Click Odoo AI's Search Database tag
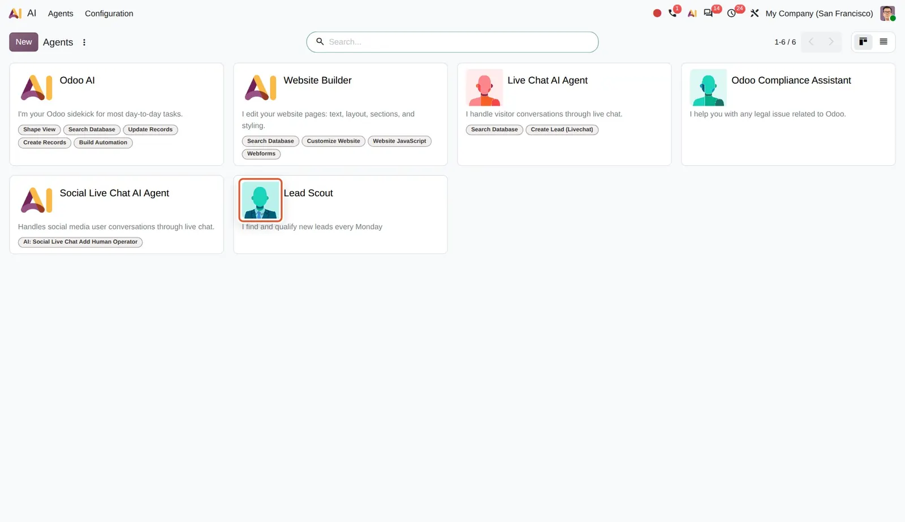The height and width of the screenshot is (522, 905). click(x=92, y=130)
